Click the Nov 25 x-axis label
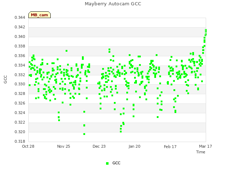This screenshot has height=170, width=227. pos(63,146)
